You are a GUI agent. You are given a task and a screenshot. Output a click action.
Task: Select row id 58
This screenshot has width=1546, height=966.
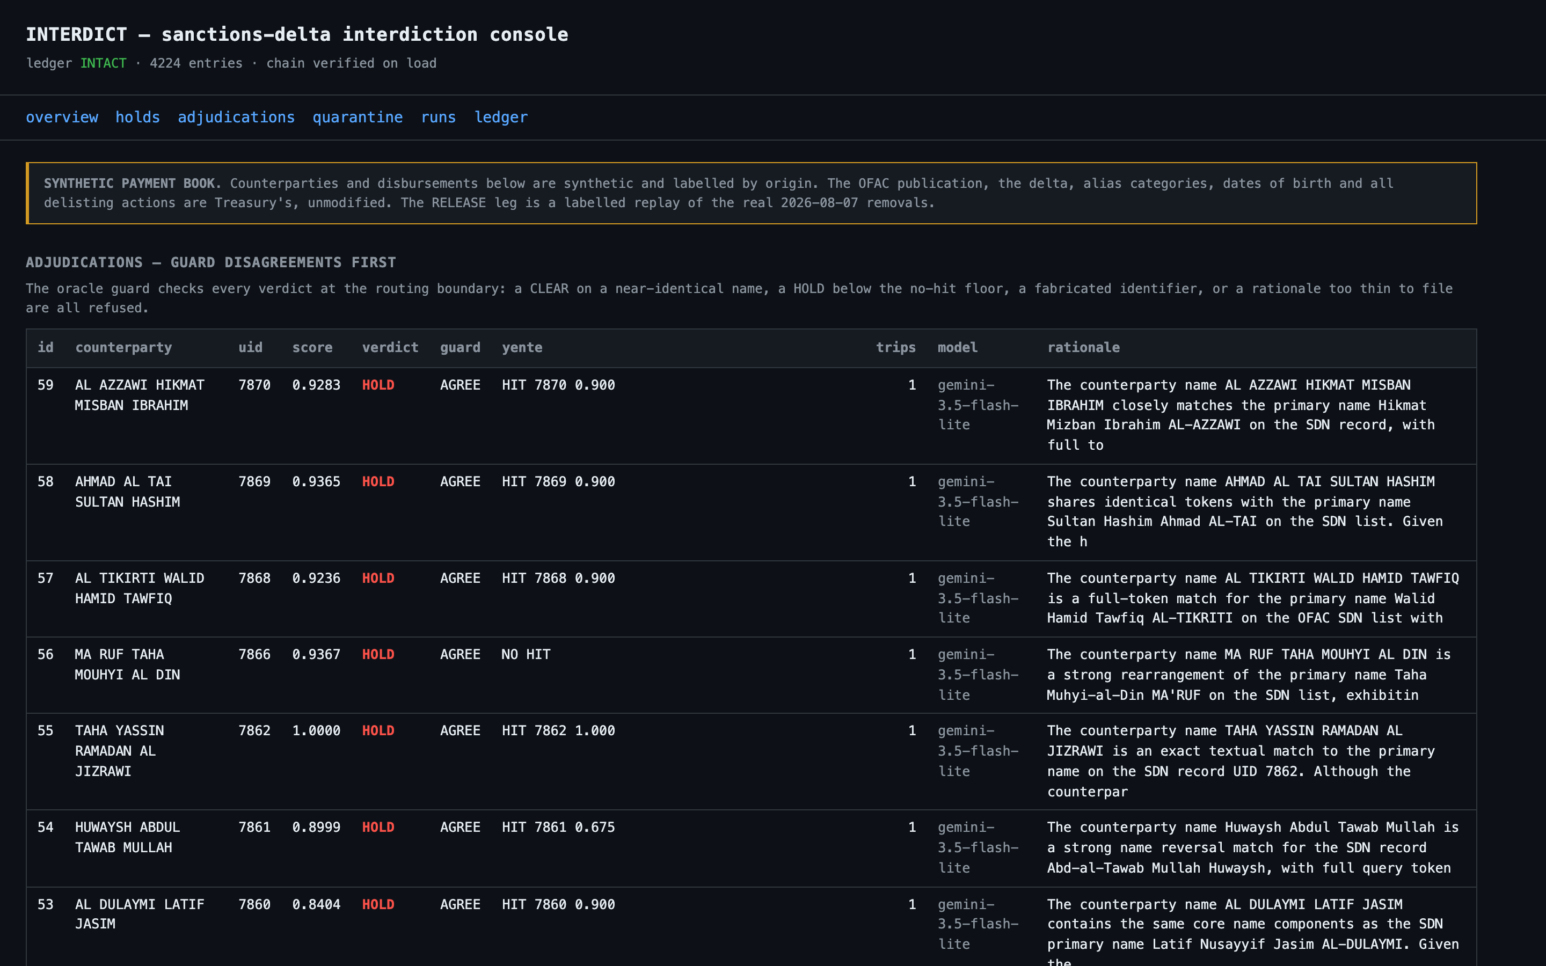coord(45,482)
